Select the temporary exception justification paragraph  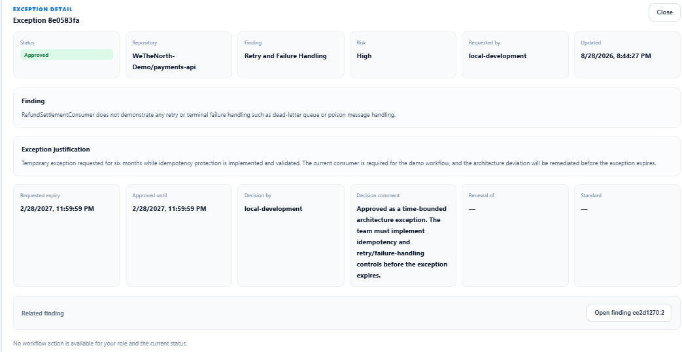339,163
